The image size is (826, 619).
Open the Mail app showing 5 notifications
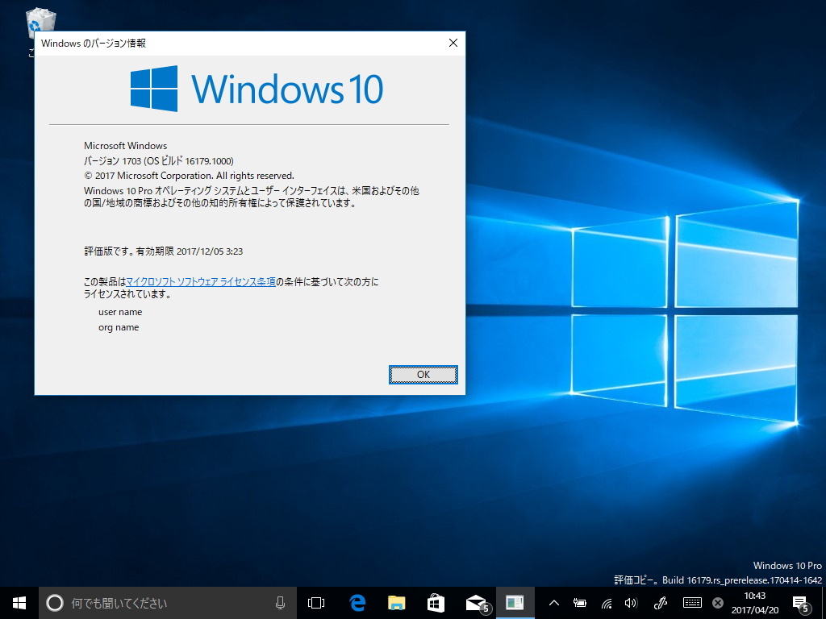point(476,602)
